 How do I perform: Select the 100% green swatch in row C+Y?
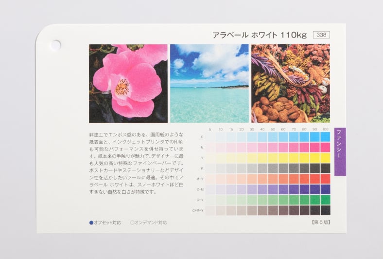pos(325,200)
